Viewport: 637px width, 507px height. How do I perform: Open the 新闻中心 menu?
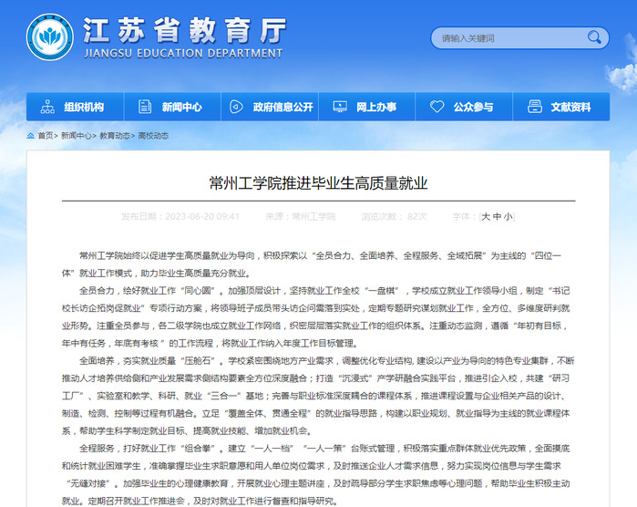[x=172, y=107]
